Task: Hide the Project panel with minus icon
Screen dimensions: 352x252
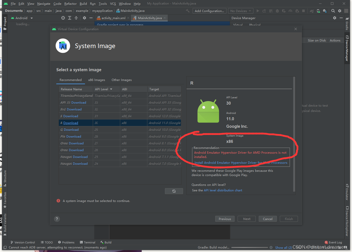Action: (91, 18)
